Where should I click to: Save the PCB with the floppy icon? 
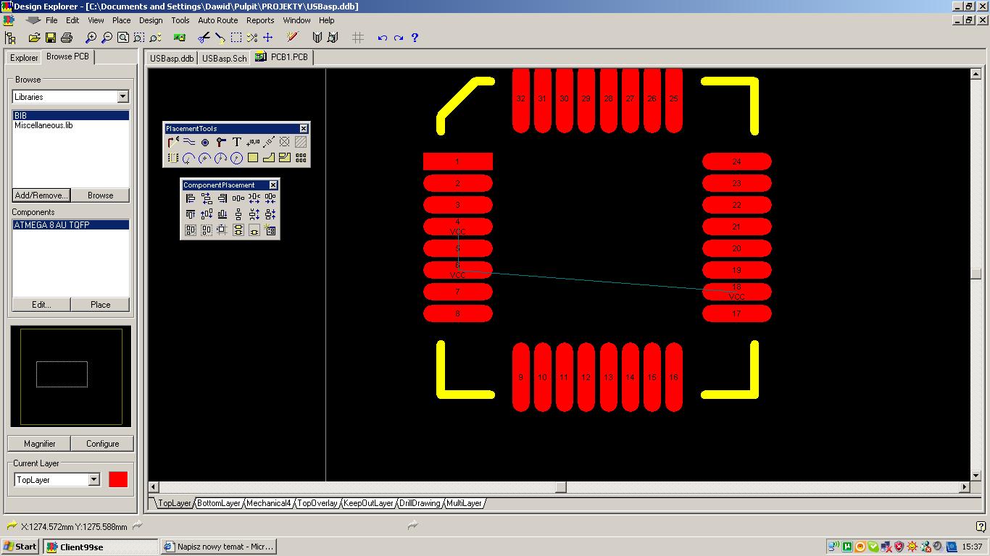(51, 38)
